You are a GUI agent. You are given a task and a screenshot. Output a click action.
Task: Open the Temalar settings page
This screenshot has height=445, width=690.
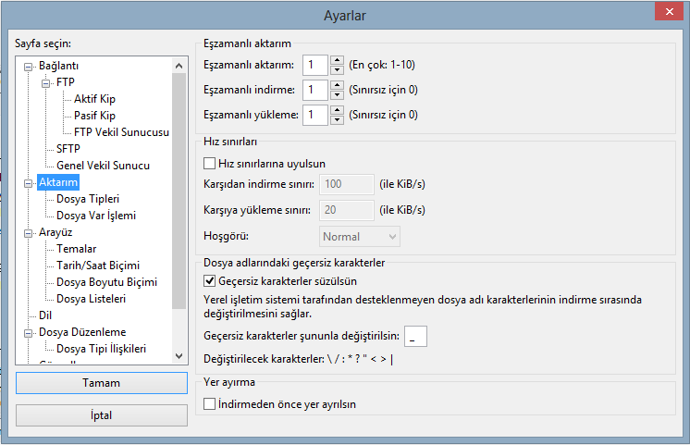pos(76,249)
